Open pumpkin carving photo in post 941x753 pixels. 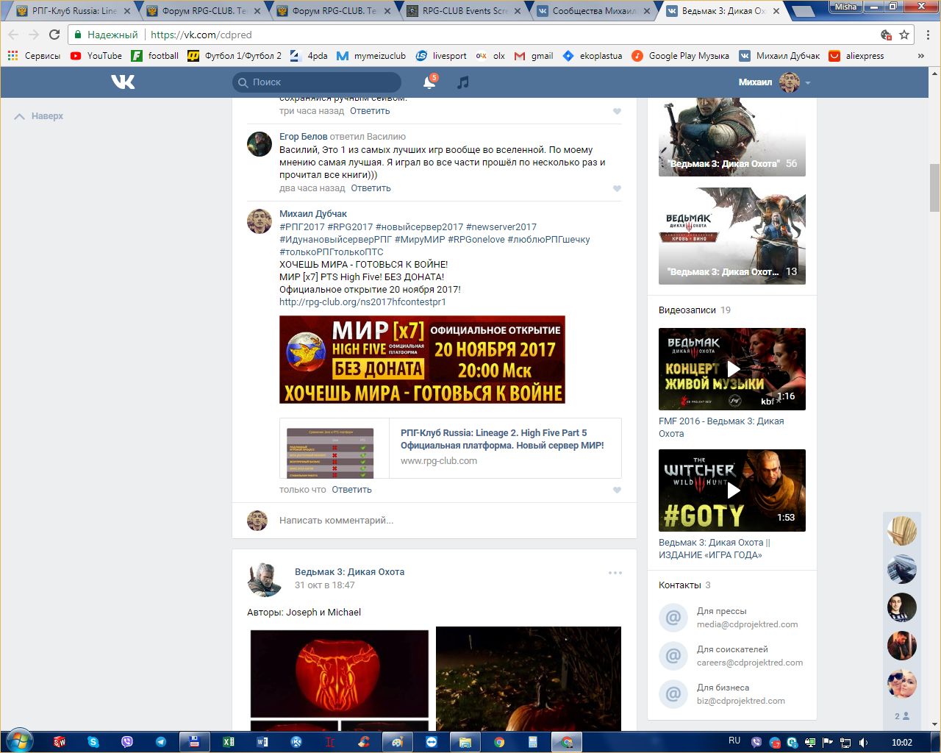340,674
